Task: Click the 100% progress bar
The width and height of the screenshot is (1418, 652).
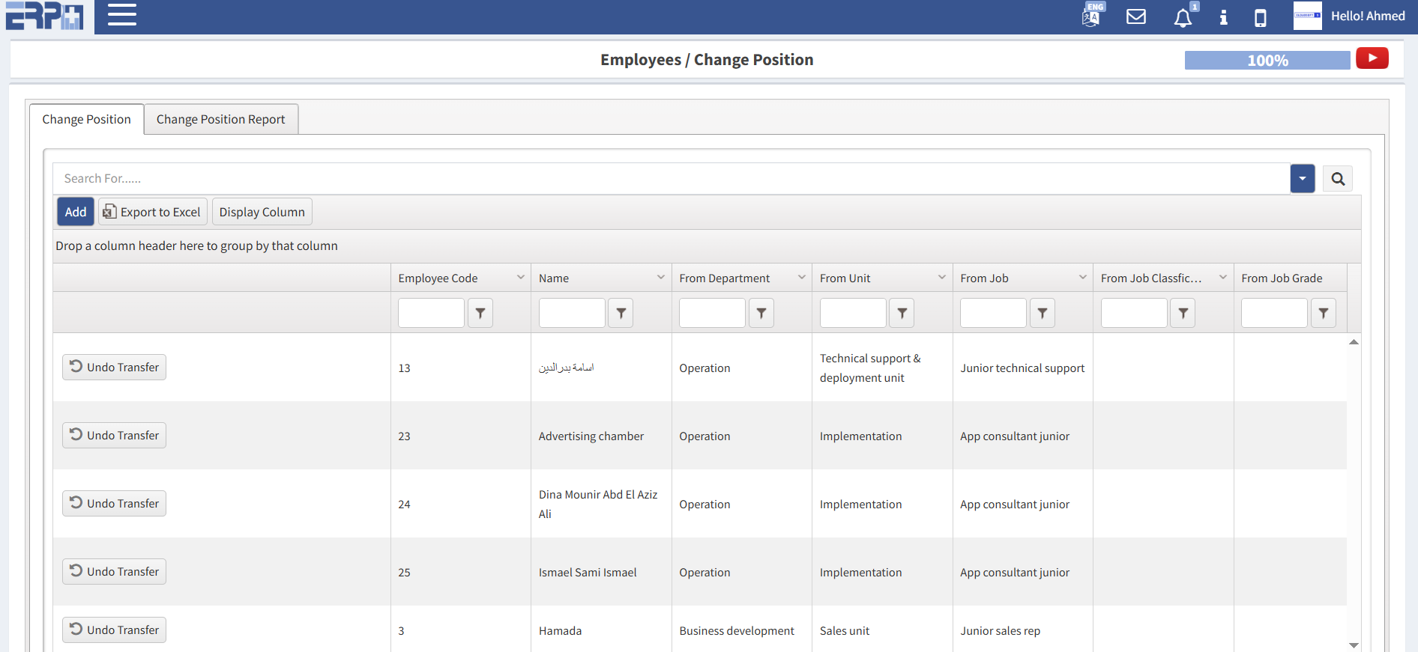Action: tap(1267, 61)
